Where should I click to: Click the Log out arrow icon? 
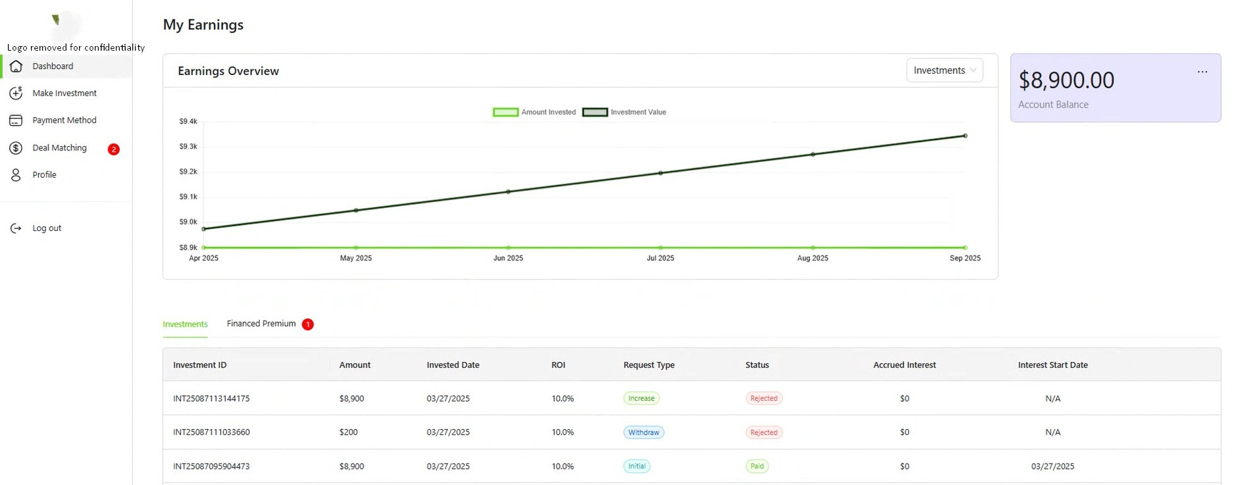[16, 228]
